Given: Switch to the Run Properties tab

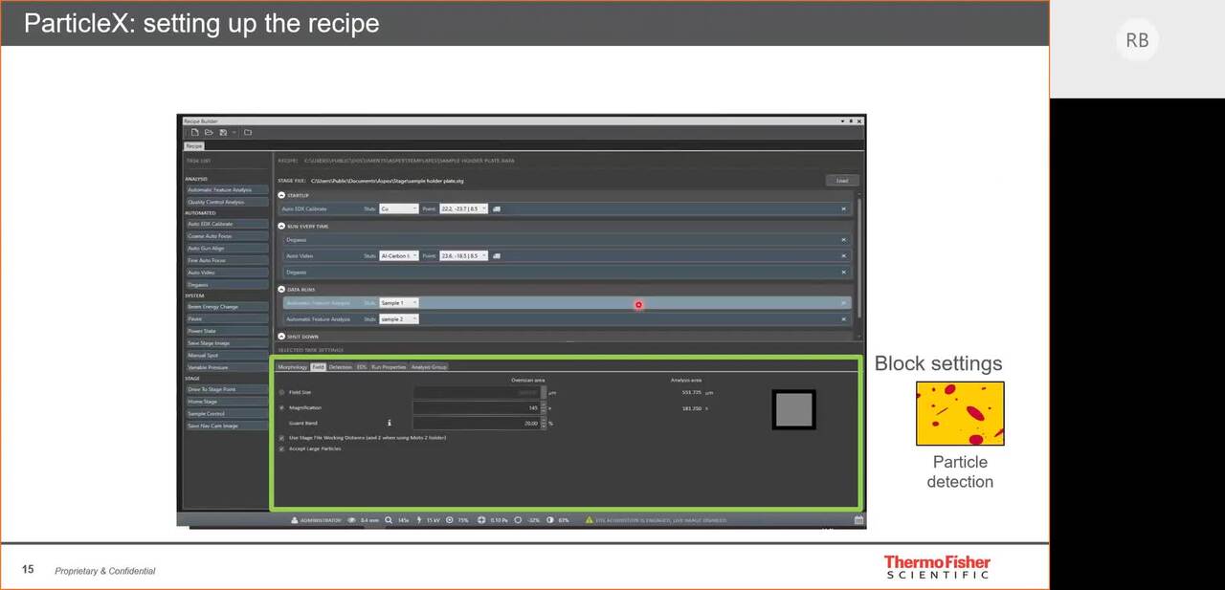Looking at the screenshot, I should (x=389, y=367).
